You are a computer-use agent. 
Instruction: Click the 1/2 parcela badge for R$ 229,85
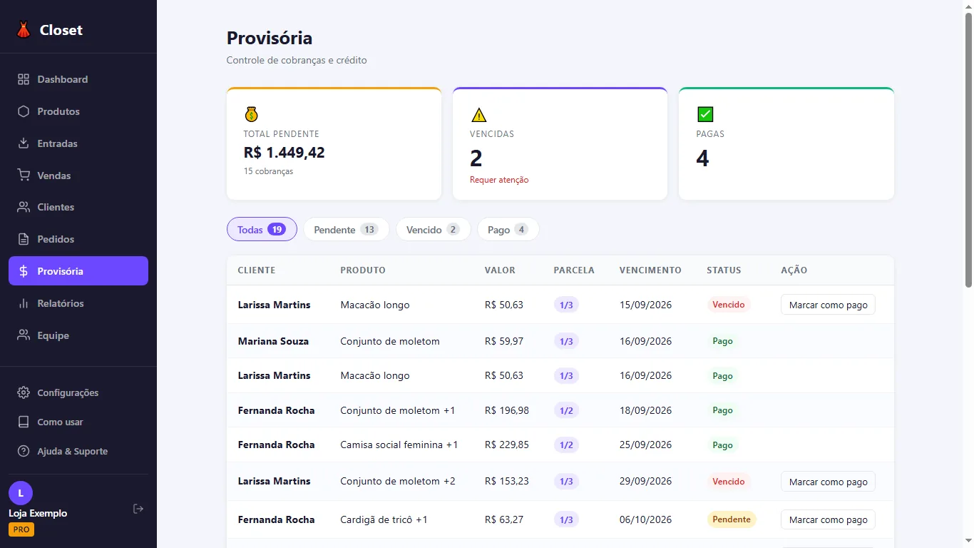(566, 445)
